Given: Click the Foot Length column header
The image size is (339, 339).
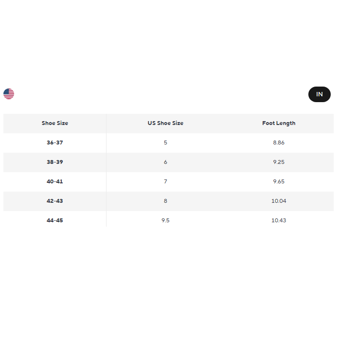Looking at the screenshot, I should 279,123.
